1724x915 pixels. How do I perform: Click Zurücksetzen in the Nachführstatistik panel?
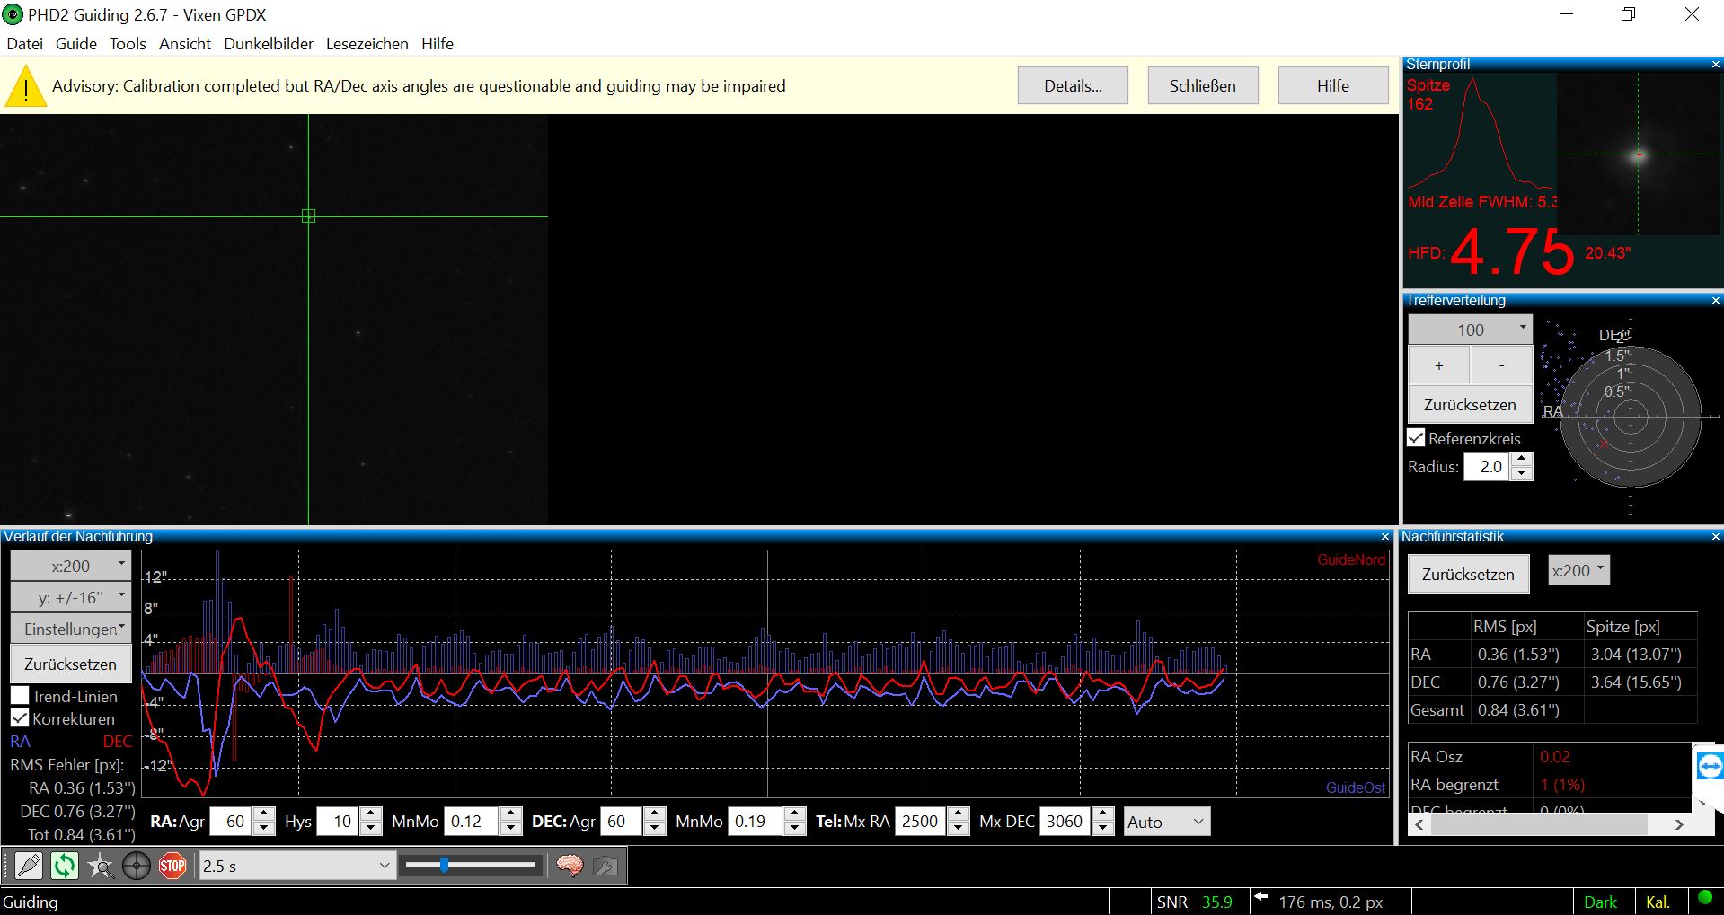(1468, 575)
